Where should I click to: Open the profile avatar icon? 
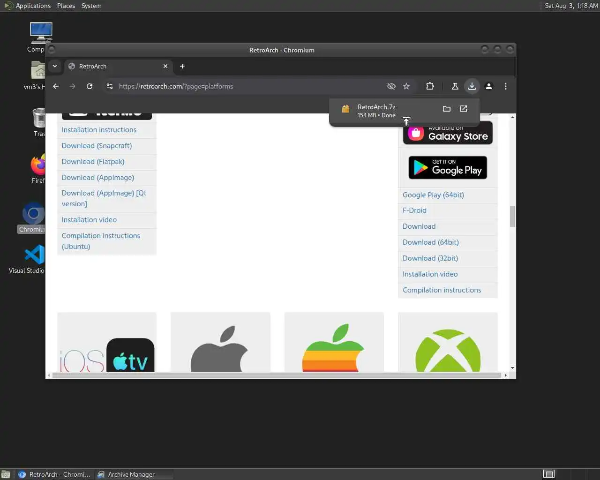[x=489, y=86]
